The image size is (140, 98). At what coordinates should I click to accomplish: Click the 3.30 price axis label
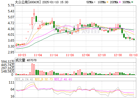click(x=11, y=46)
